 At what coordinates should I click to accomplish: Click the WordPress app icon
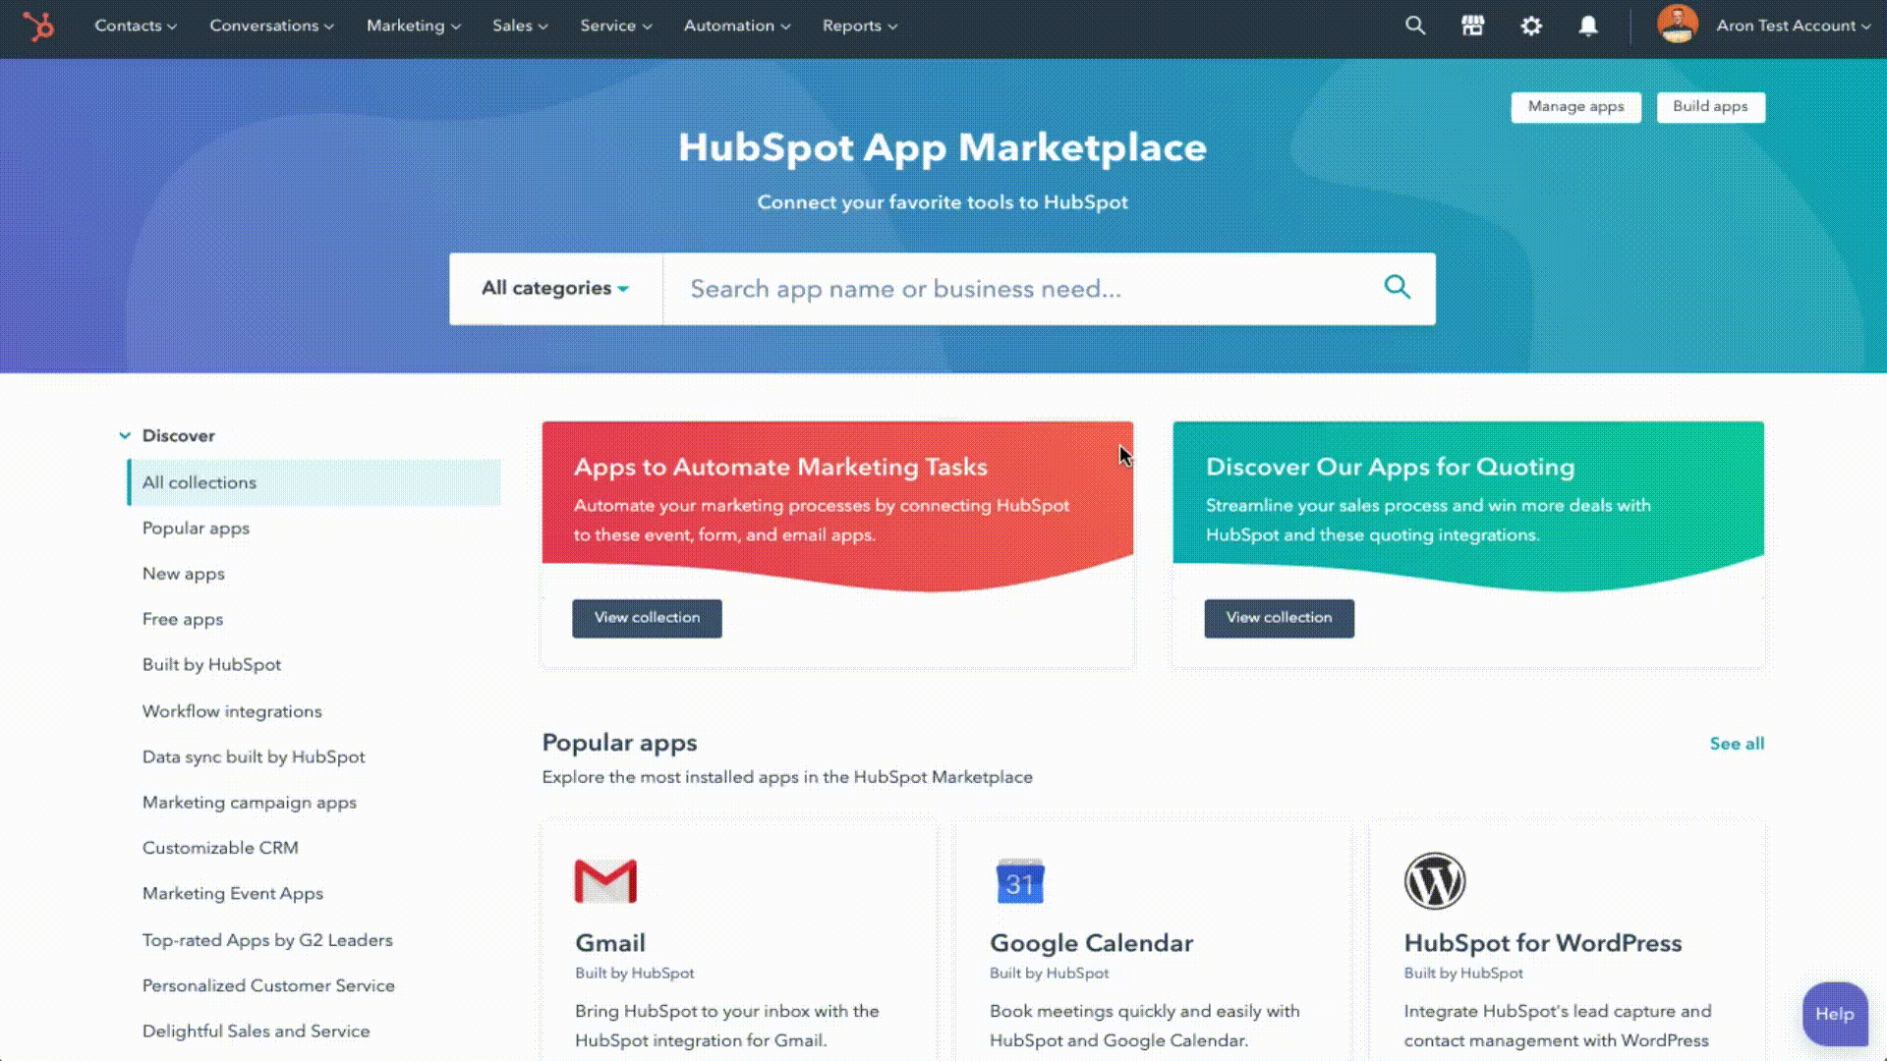pos(1435,882)
